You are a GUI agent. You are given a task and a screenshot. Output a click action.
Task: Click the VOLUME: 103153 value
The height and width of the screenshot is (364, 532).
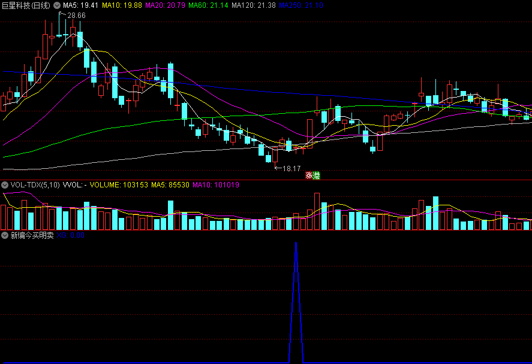click(x=119, y=185)
